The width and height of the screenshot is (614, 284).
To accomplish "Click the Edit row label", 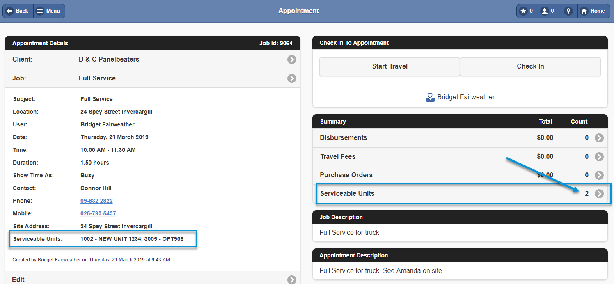I will tap(18, 279).
